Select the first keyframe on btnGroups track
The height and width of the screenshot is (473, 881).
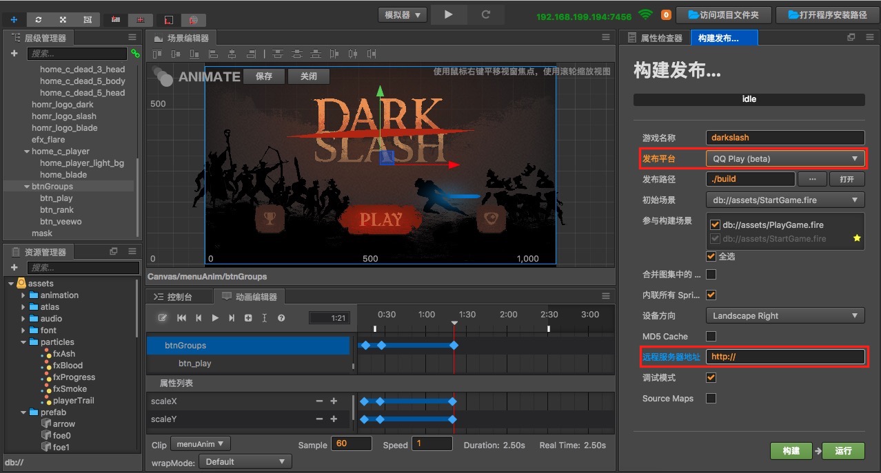[x=365, y=346]
